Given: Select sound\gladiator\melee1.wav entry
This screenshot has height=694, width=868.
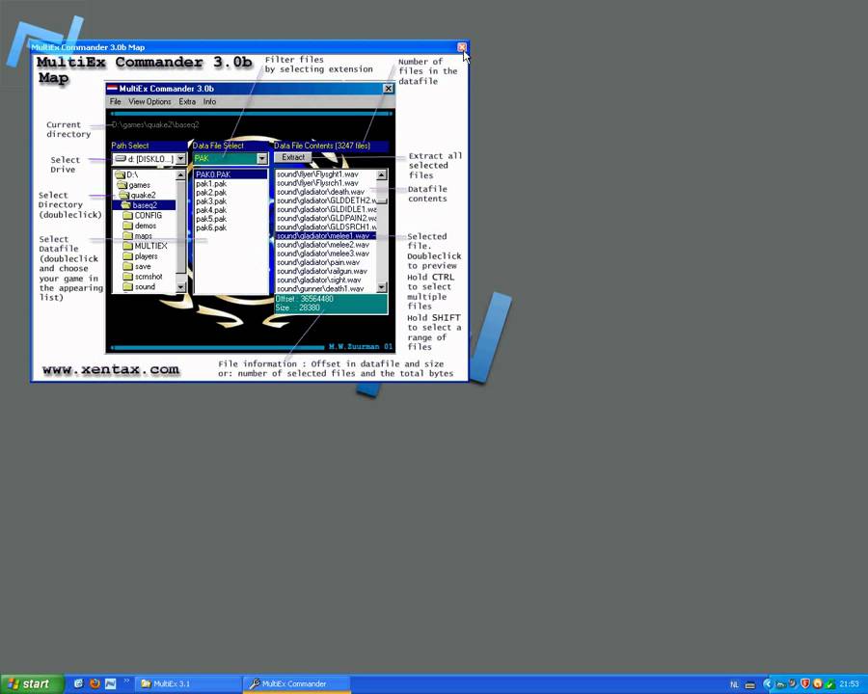Looking at the screenshot, I should (x=326, y=236).
